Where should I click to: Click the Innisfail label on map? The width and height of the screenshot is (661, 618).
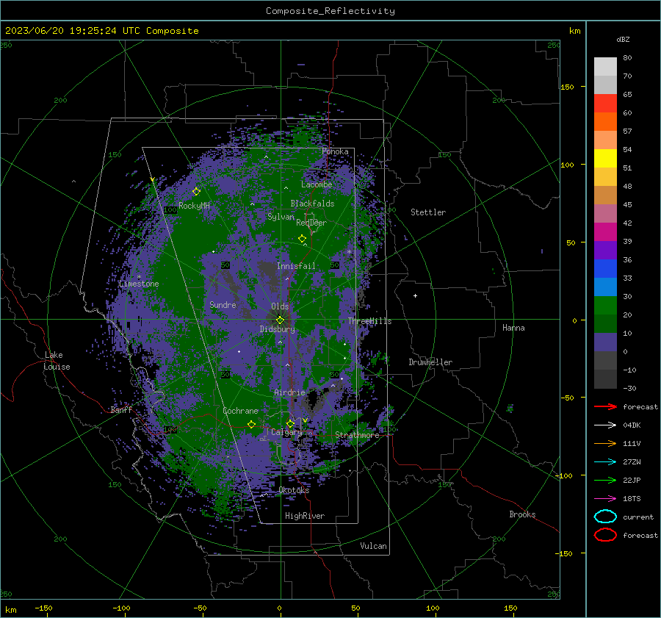(x=296, y=266)
